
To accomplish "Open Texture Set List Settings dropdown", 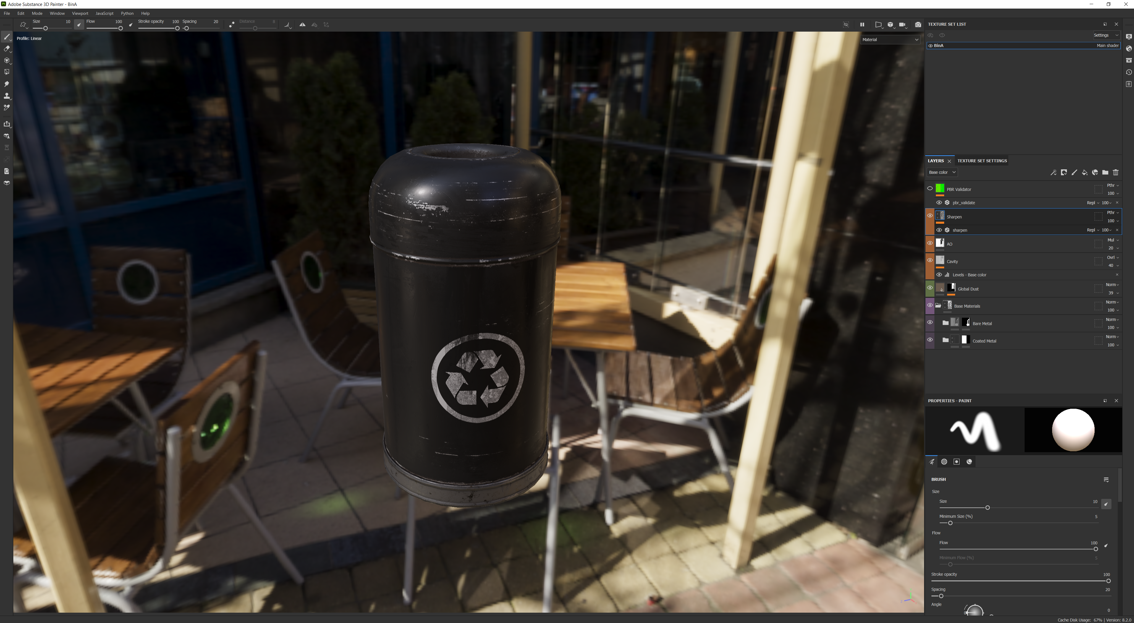I will [1105, 35].
